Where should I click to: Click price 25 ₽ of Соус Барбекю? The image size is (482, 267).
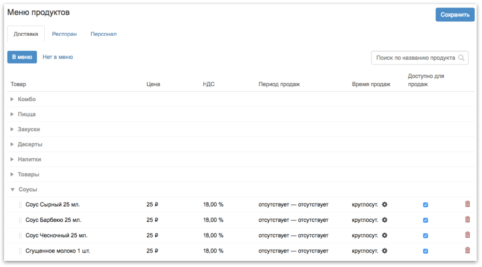[x=152, y=220]
